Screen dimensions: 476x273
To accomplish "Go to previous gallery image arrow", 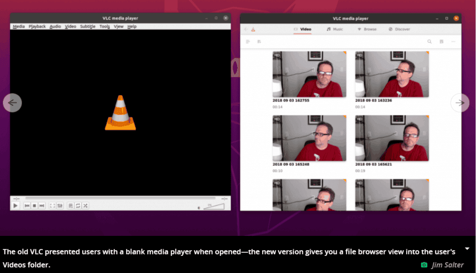I will pyautogui.click(x=13, y=103).
